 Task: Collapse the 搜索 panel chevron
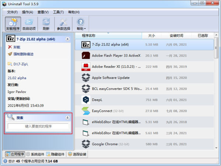[x=67, y=118]
